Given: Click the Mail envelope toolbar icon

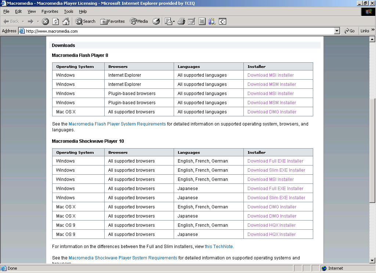Looking at the screenshot, I should point(169,21).
